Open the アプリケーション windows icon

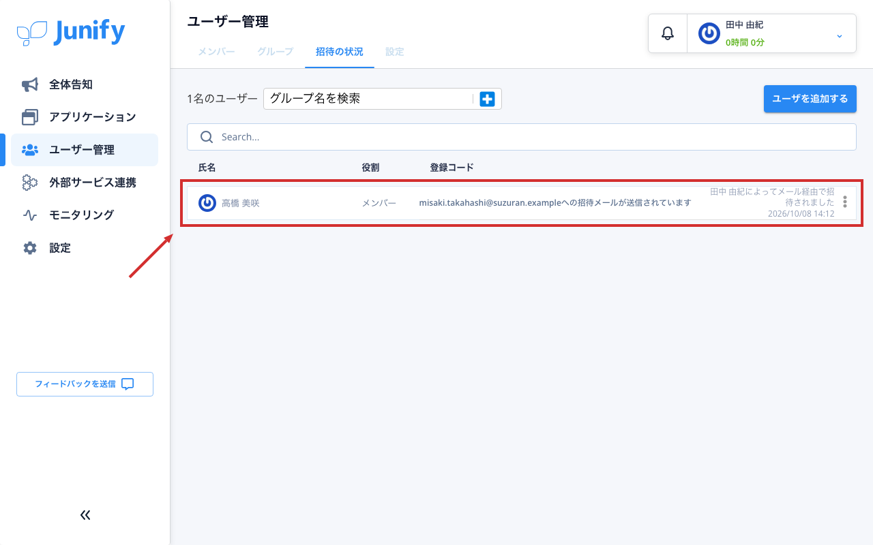[x=30, y=117]
